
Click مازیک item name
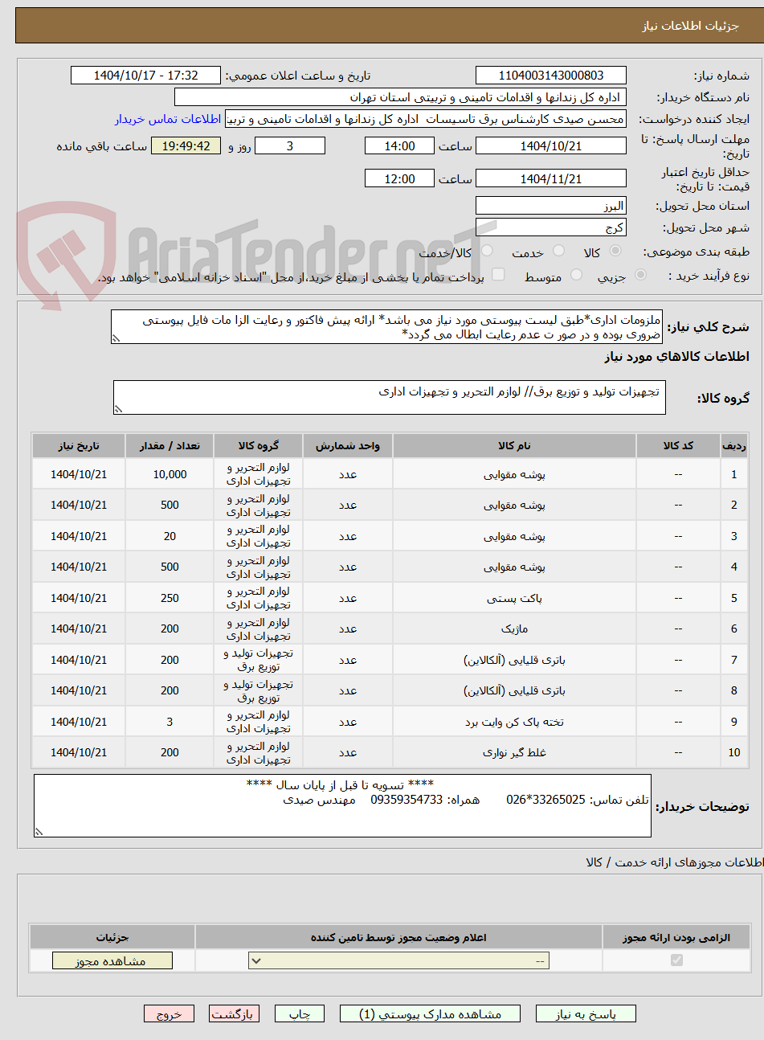coord(514,629)
